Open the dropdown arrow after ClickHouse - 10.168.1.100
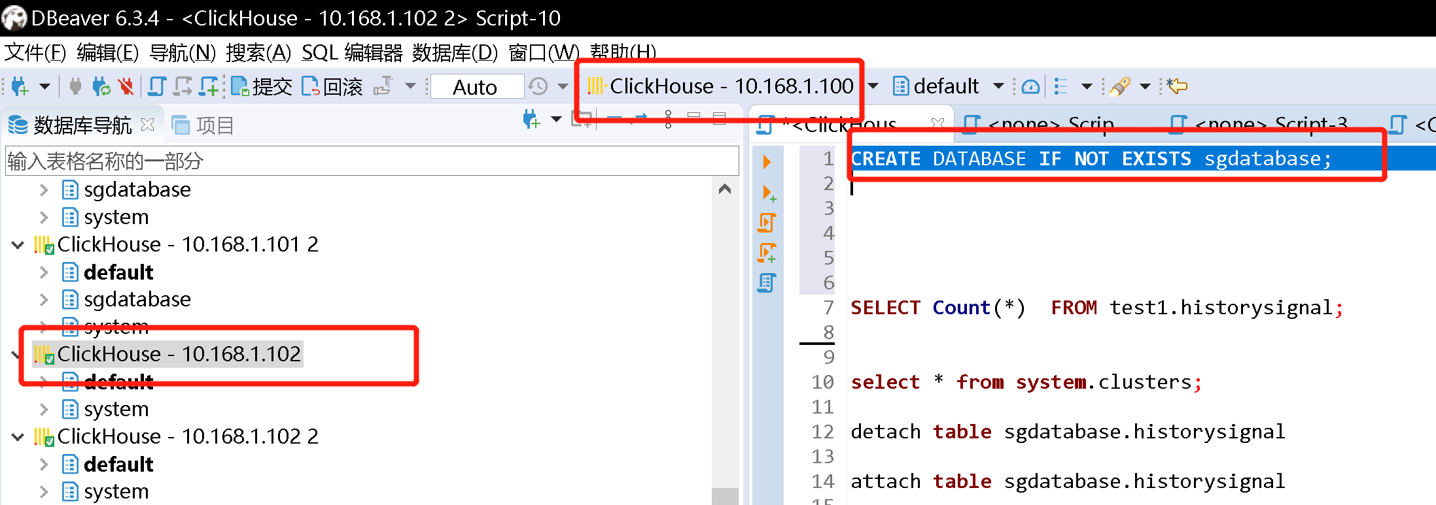The image size is (1436, 505). (x=873, y=86)
